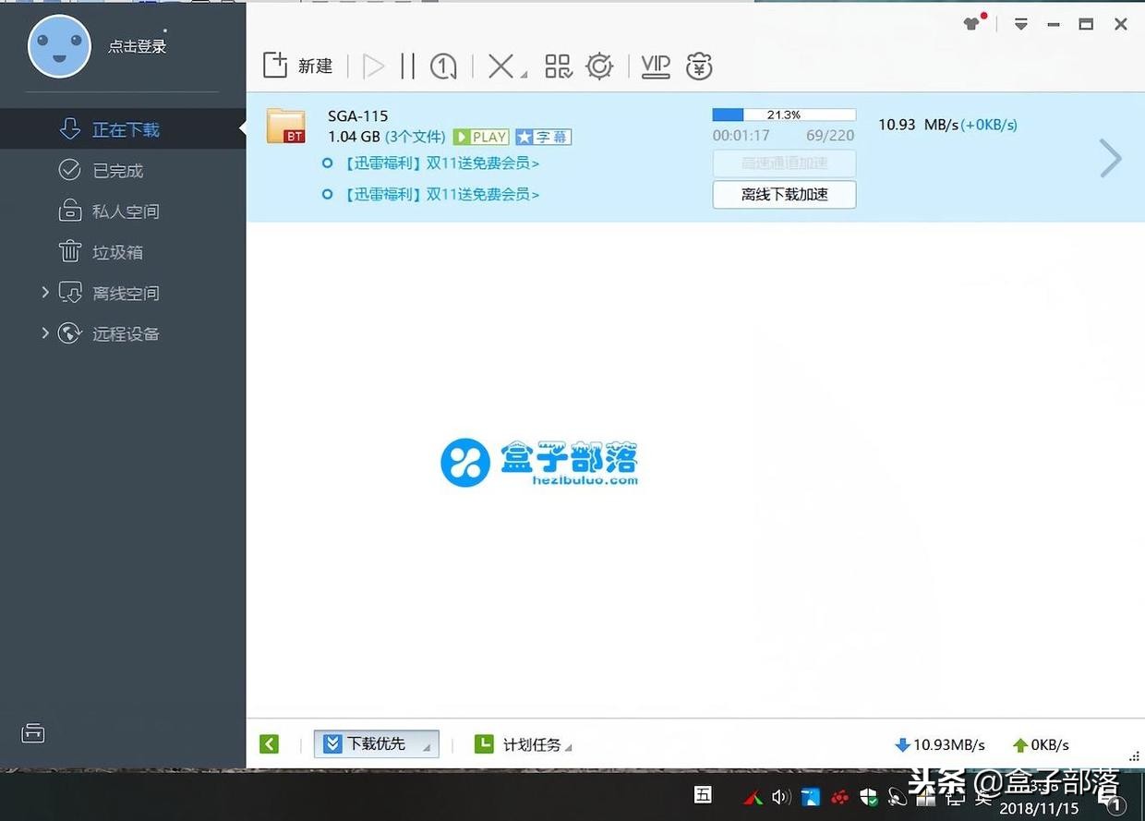Click the QR code mini-mode icon
Screen dimensions: 1145x821
[x=558, y=66]
